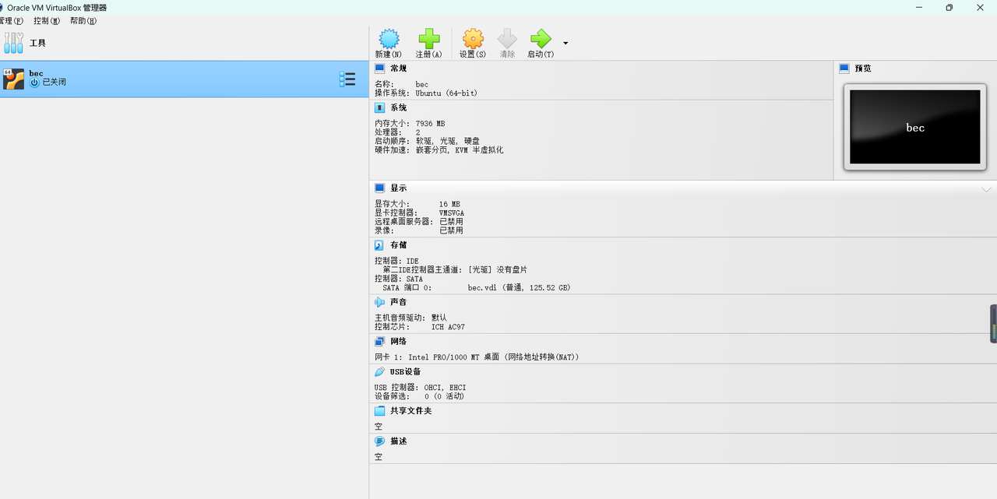The width and height of the screenshot is (997, 499).
Task: Select the bec virtual machine entry
Action: click(184, 79)
